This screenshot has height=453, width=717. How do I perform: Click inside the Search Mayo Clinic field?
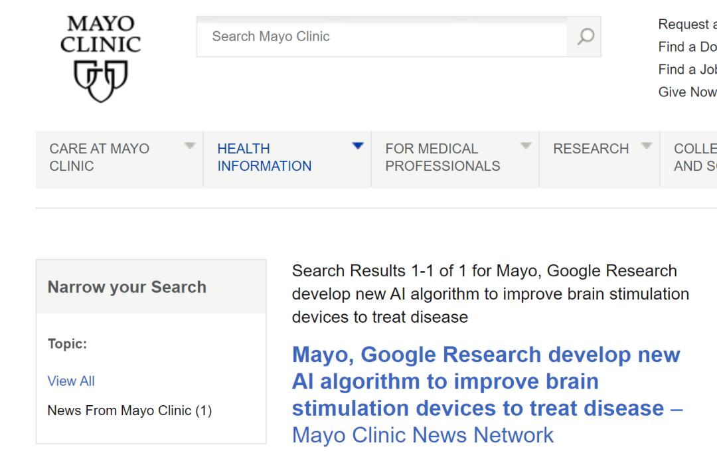click(x=382, y=37)
